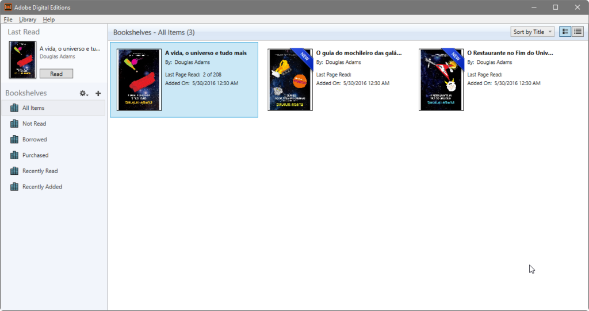Click 'Last Page Read: 2 of 208' text
Screen dimensions: 589x311
click(x=193, y=74)
